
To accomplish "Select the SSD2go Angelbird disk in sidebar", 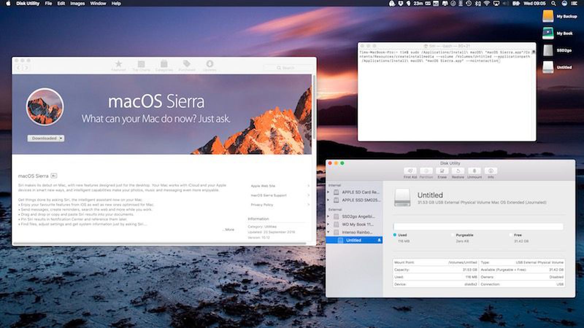I will 358,216.
